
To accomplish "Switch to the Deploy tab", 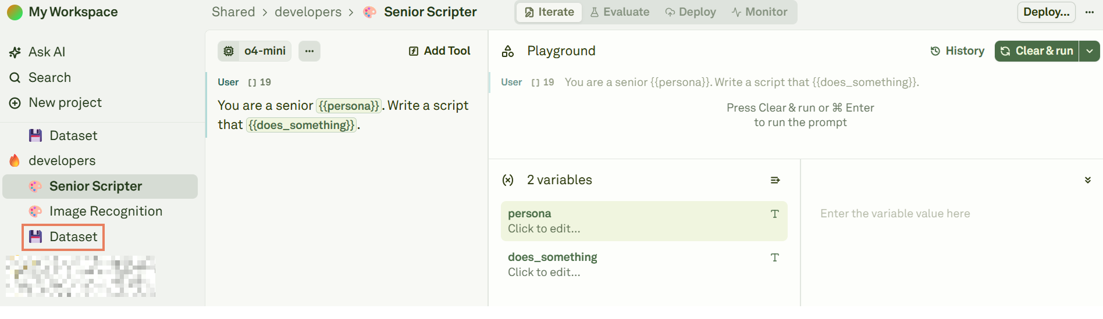I will [691, 12].
